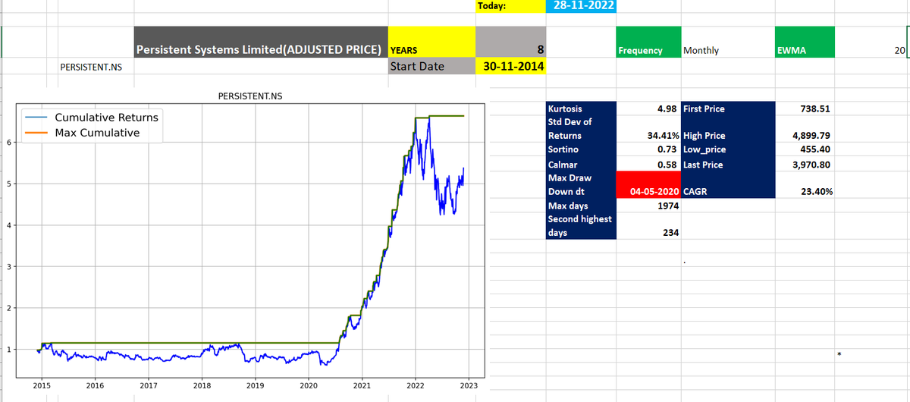
Task: Click the Low_price label cell
Action: tap(728, 149)
